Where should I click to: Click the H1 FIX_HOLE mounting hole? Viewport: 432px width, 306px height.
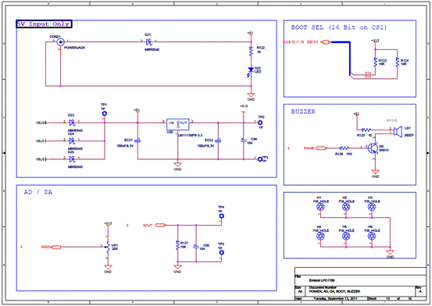coord(320,207)
